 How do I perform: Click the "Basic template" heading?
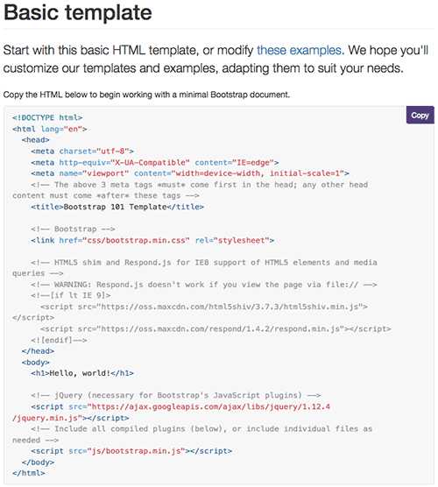tap(78, 13)
